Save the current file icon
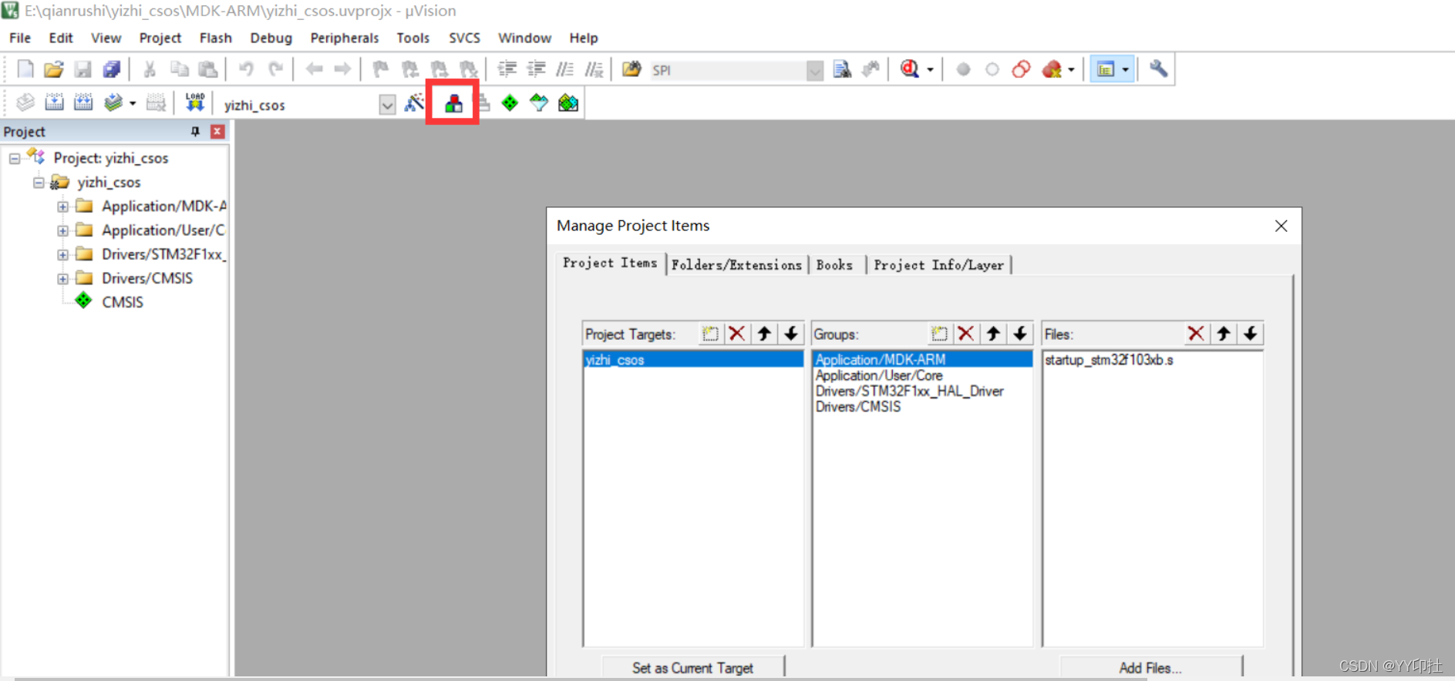Image resolution: width=1455 pixels, height=681 pixels. click(83, 69)
